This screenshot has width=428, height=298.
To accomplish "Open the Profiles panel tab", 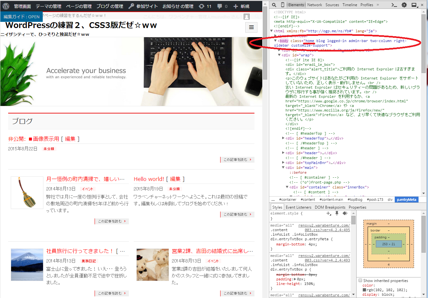I will (367, 5).
